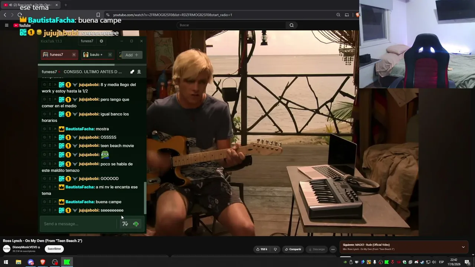This screenshot has height=267, width=475.
Task: Go to the YouTube home logo
Action: [22, 25]
